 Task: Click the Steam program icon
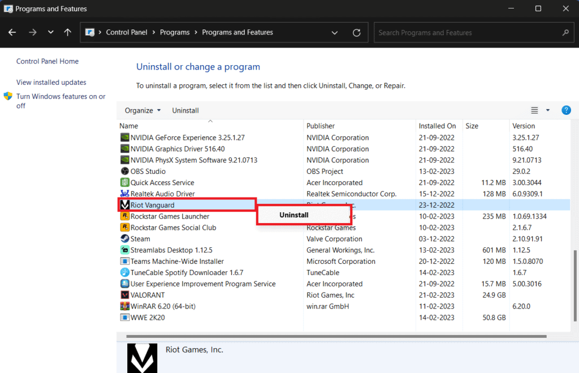125,239
